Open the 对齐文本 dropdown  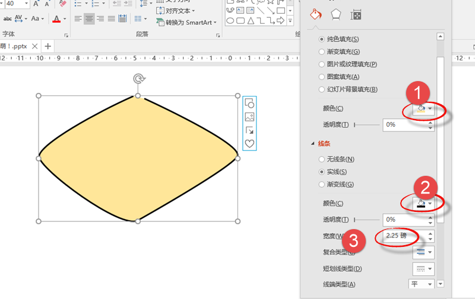pos(175,11)
